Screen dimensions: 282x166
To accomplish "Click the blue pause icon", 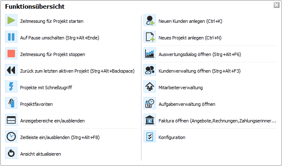I will [x=11, y=37].
